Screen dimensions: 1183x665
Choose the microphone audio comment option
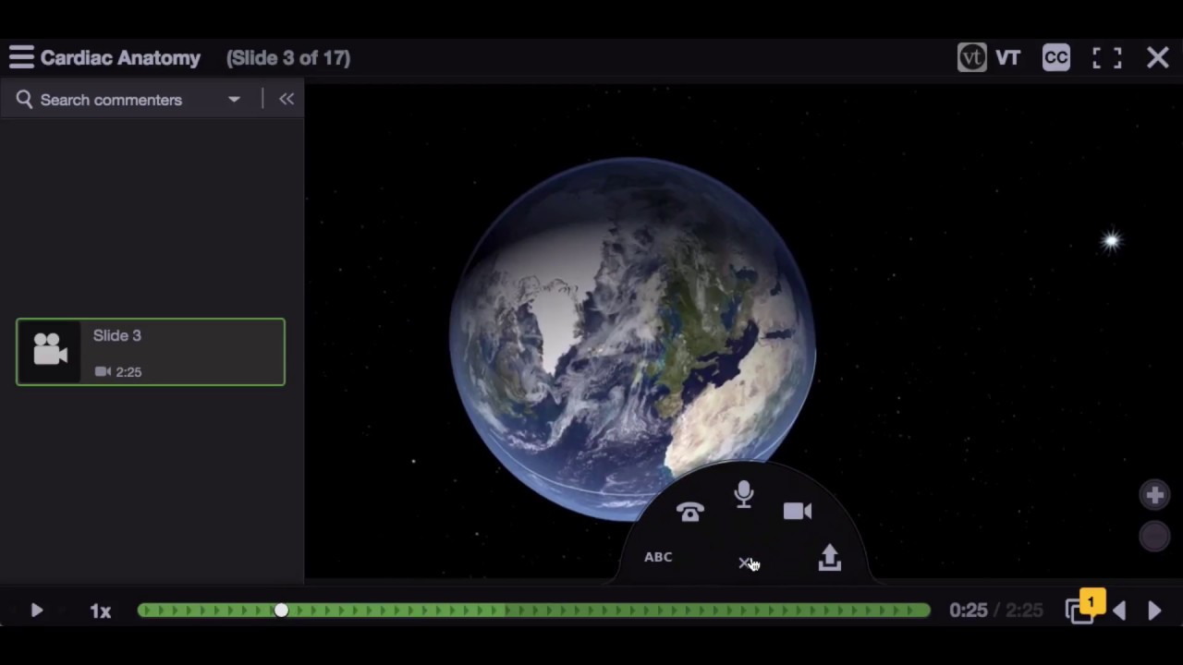pos(744,495)
